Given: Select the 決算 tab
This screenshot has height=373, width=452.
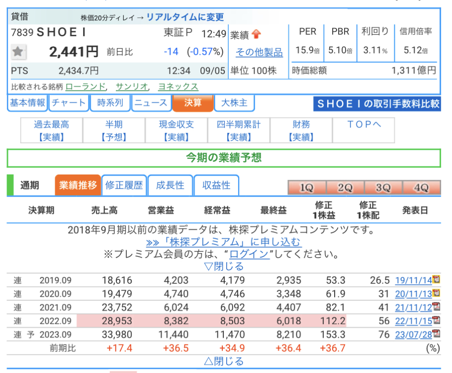Looking at the screenshot, I should pyautogui.click(x=192, y=102).
